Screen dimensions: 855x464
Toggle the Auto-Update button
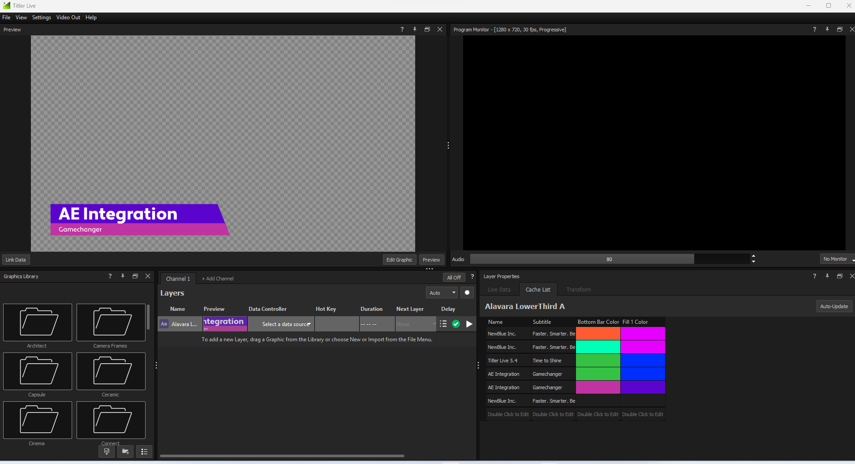point(834,306)
